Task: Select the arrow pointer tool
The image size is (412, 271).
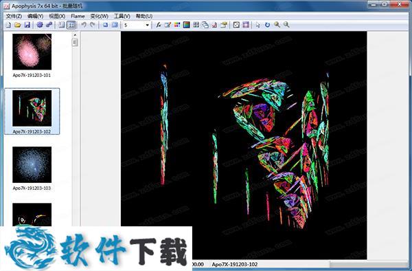Action: coord(257,25)
